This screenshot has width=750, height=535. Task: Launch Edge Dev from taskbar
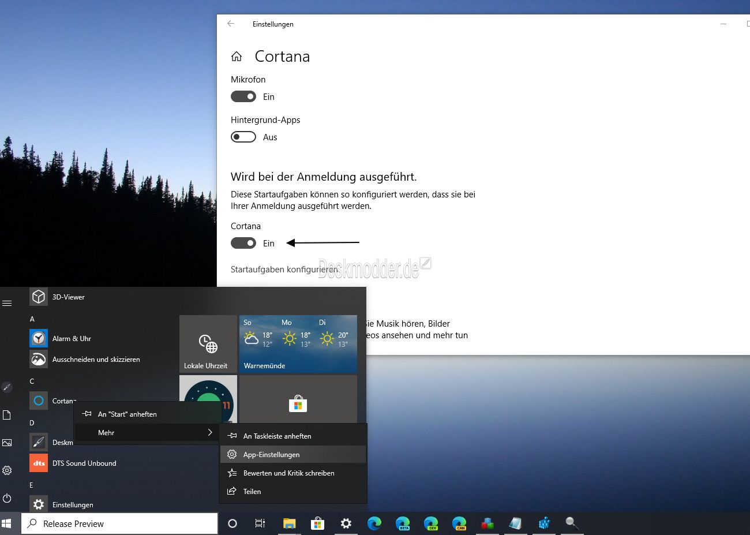pos(431,523)
